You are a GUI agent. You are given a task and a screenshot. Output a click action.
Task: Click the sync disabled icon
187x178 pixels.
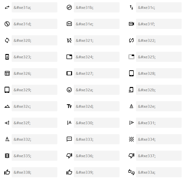coord(69,40)
